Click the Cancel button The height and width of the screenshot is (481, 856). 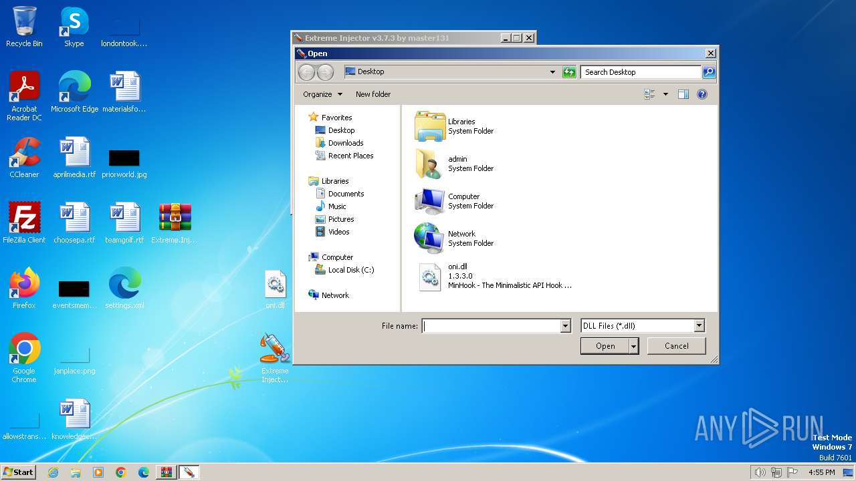(x=677, y=346)
